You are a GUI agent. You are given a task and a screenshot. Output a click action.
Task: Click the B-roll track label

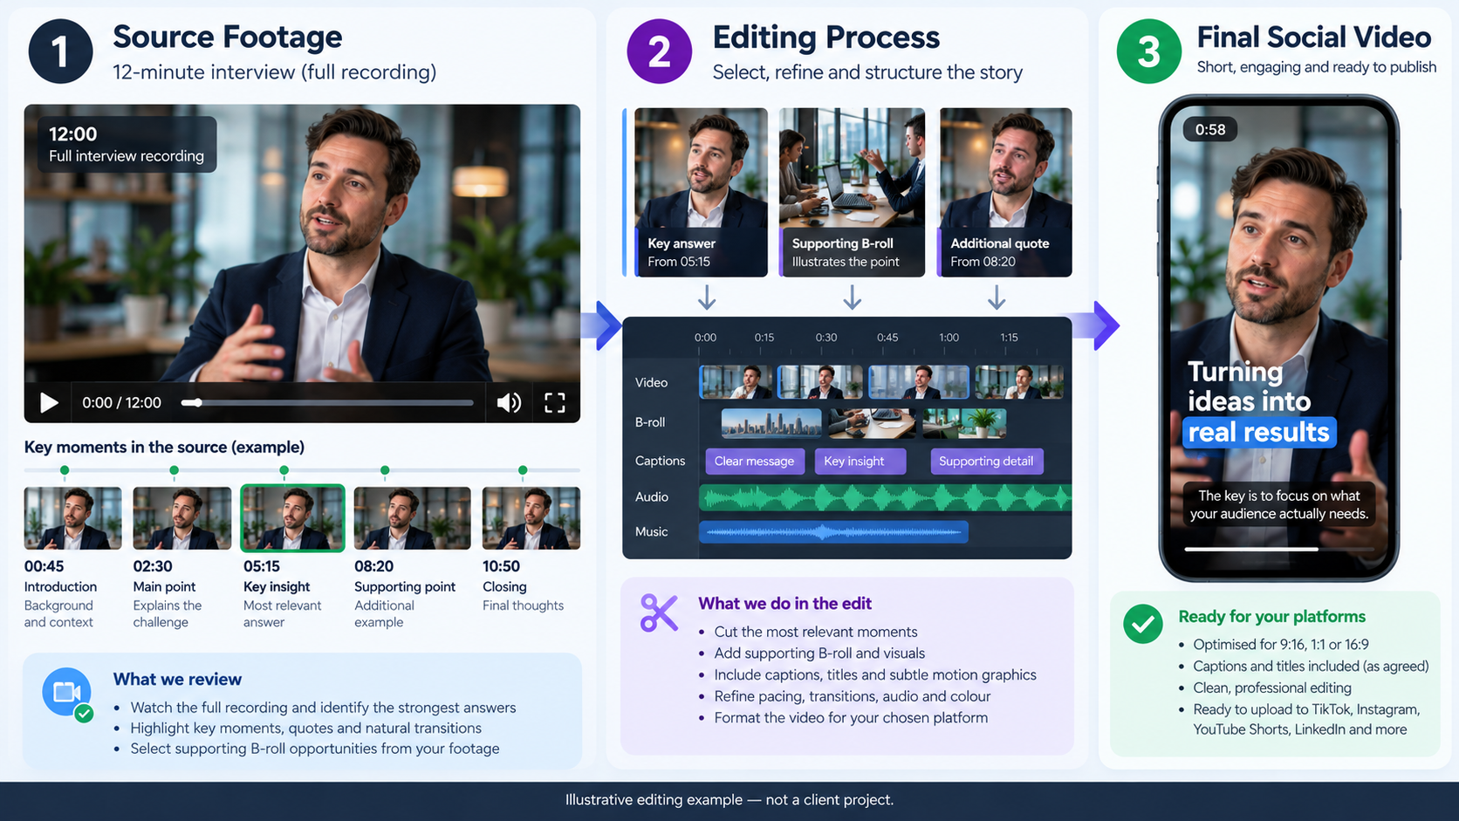click(x=650, y=422)
